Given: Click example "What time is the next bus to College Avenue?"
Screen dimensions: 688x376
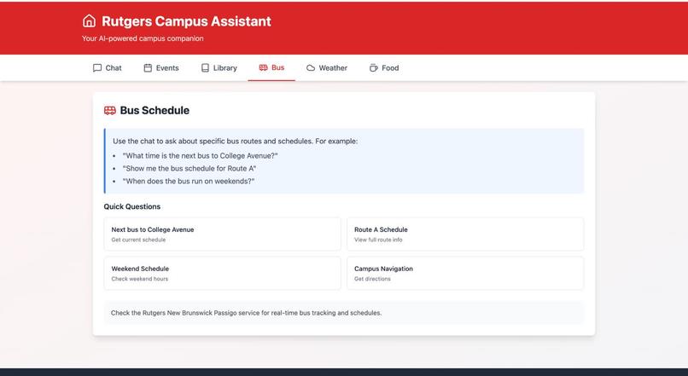Looking at the screenshot, I should click(200, 155).
